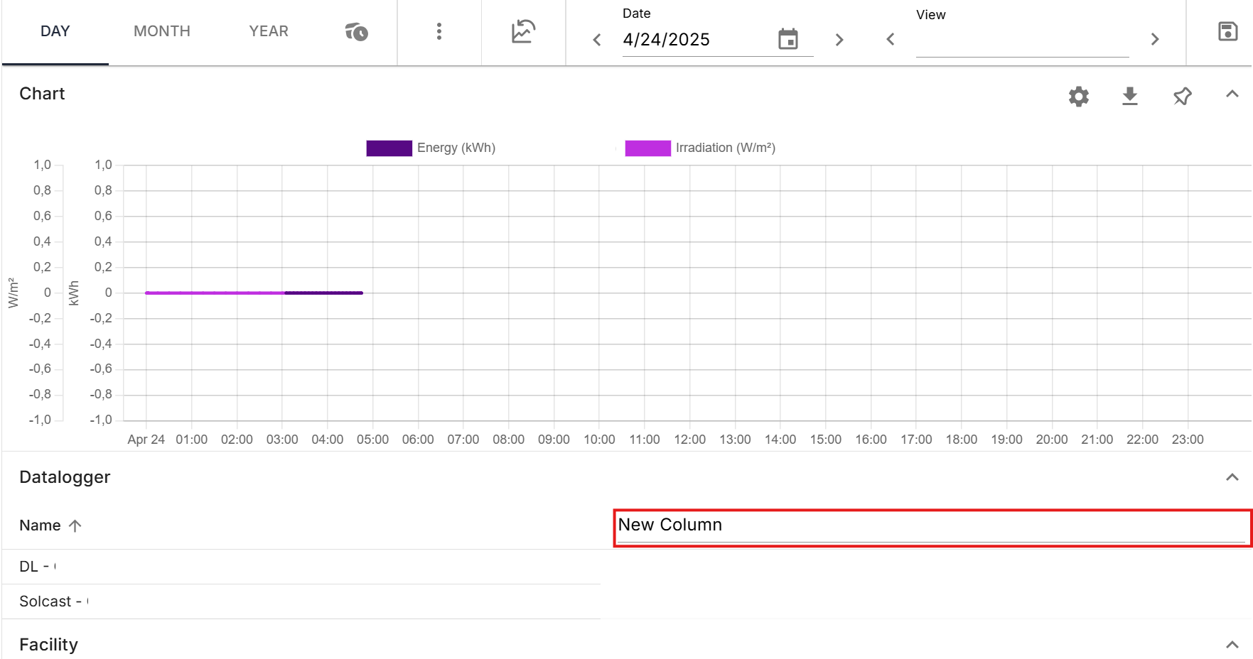Collapse the Datalogger section
The width and height of the screenshot is (1253, 659).
click(1232, 477)
